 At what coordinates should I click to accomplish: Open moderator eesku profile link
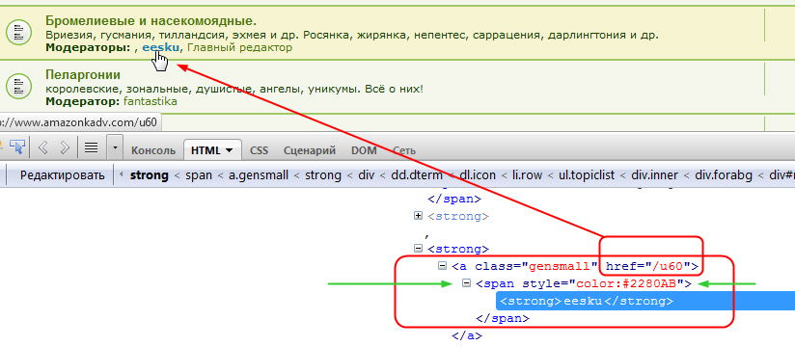click(x=161, y=47)
